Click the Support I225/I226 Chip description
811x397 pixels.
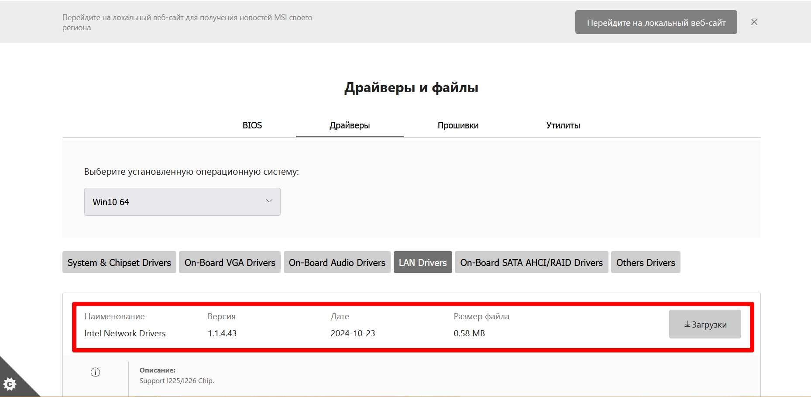pyautogui.click(x=177, y=381)
